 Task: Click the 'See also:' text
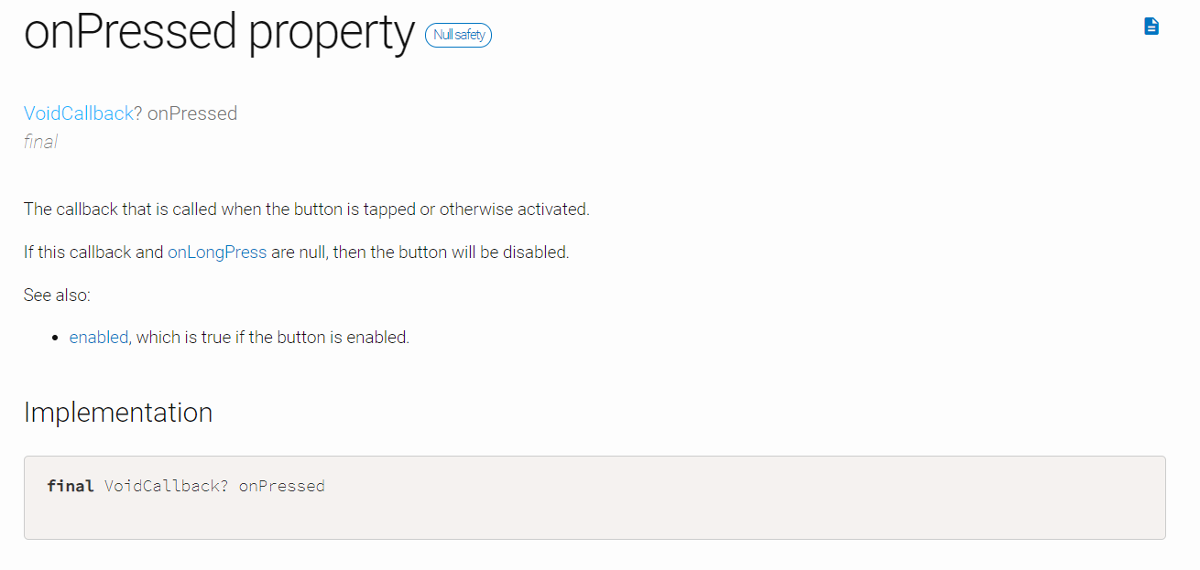57,295
